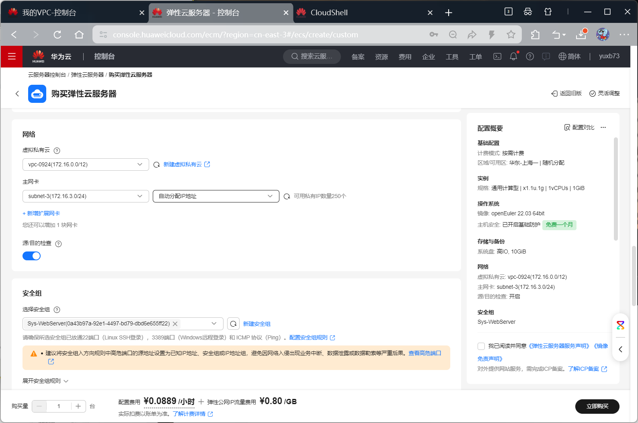Click help icon next to 选择安全组
Image resolution: width=638 pixels, height=423 pixels.
57,310
